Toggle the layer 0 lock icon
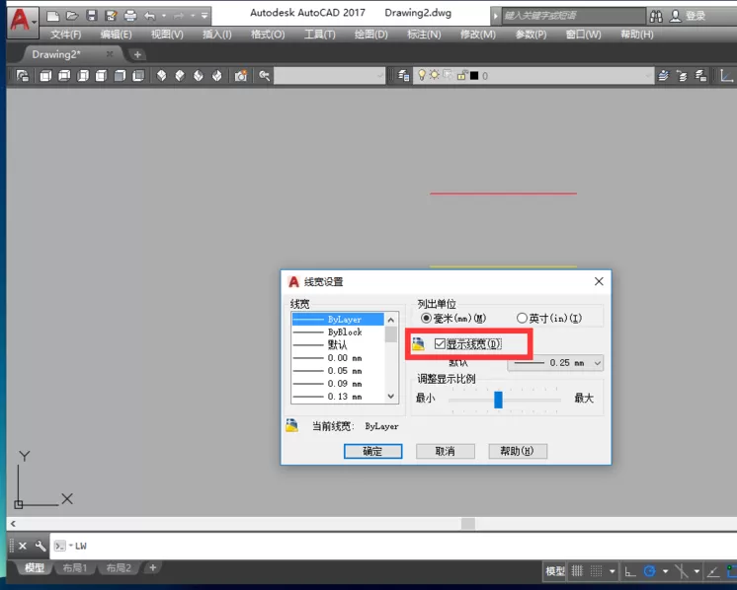Viewport: 737px width, 590px height. click(x=462, y=76)
